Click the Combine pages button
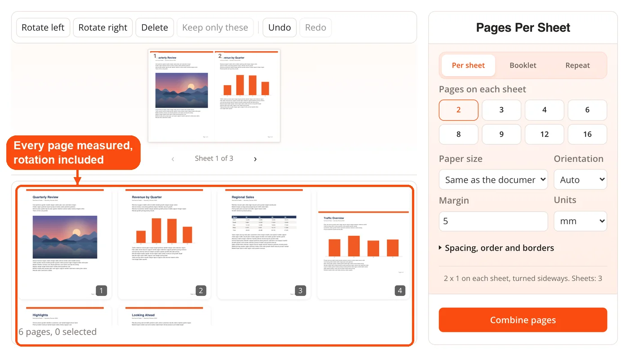 [523, 320]
